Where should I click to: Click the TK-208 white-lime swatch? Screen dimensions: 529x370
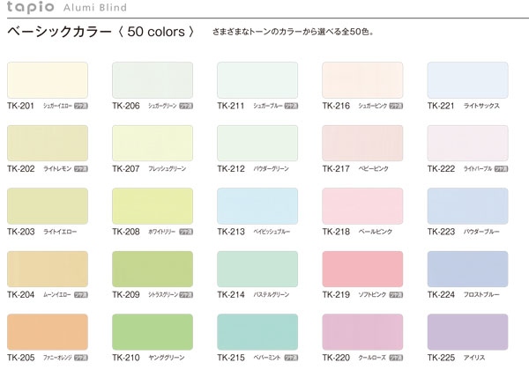click(x=153, y=205)
